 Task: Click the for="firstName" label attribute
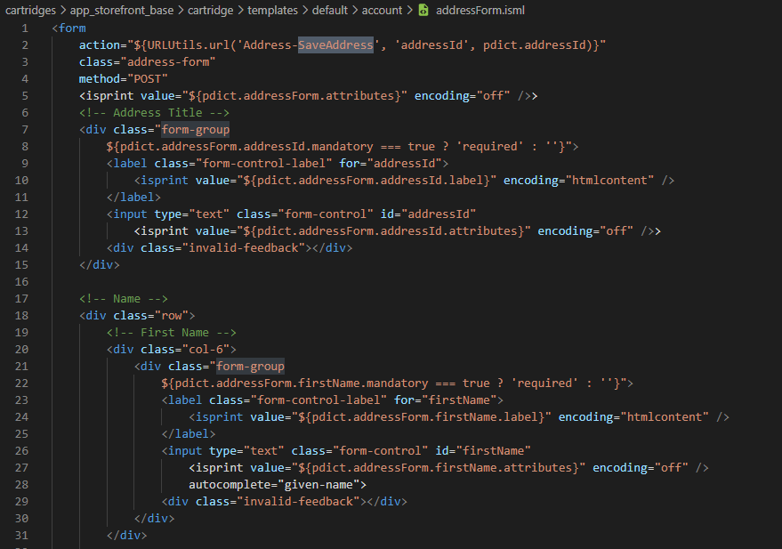(x=446, y=400)
